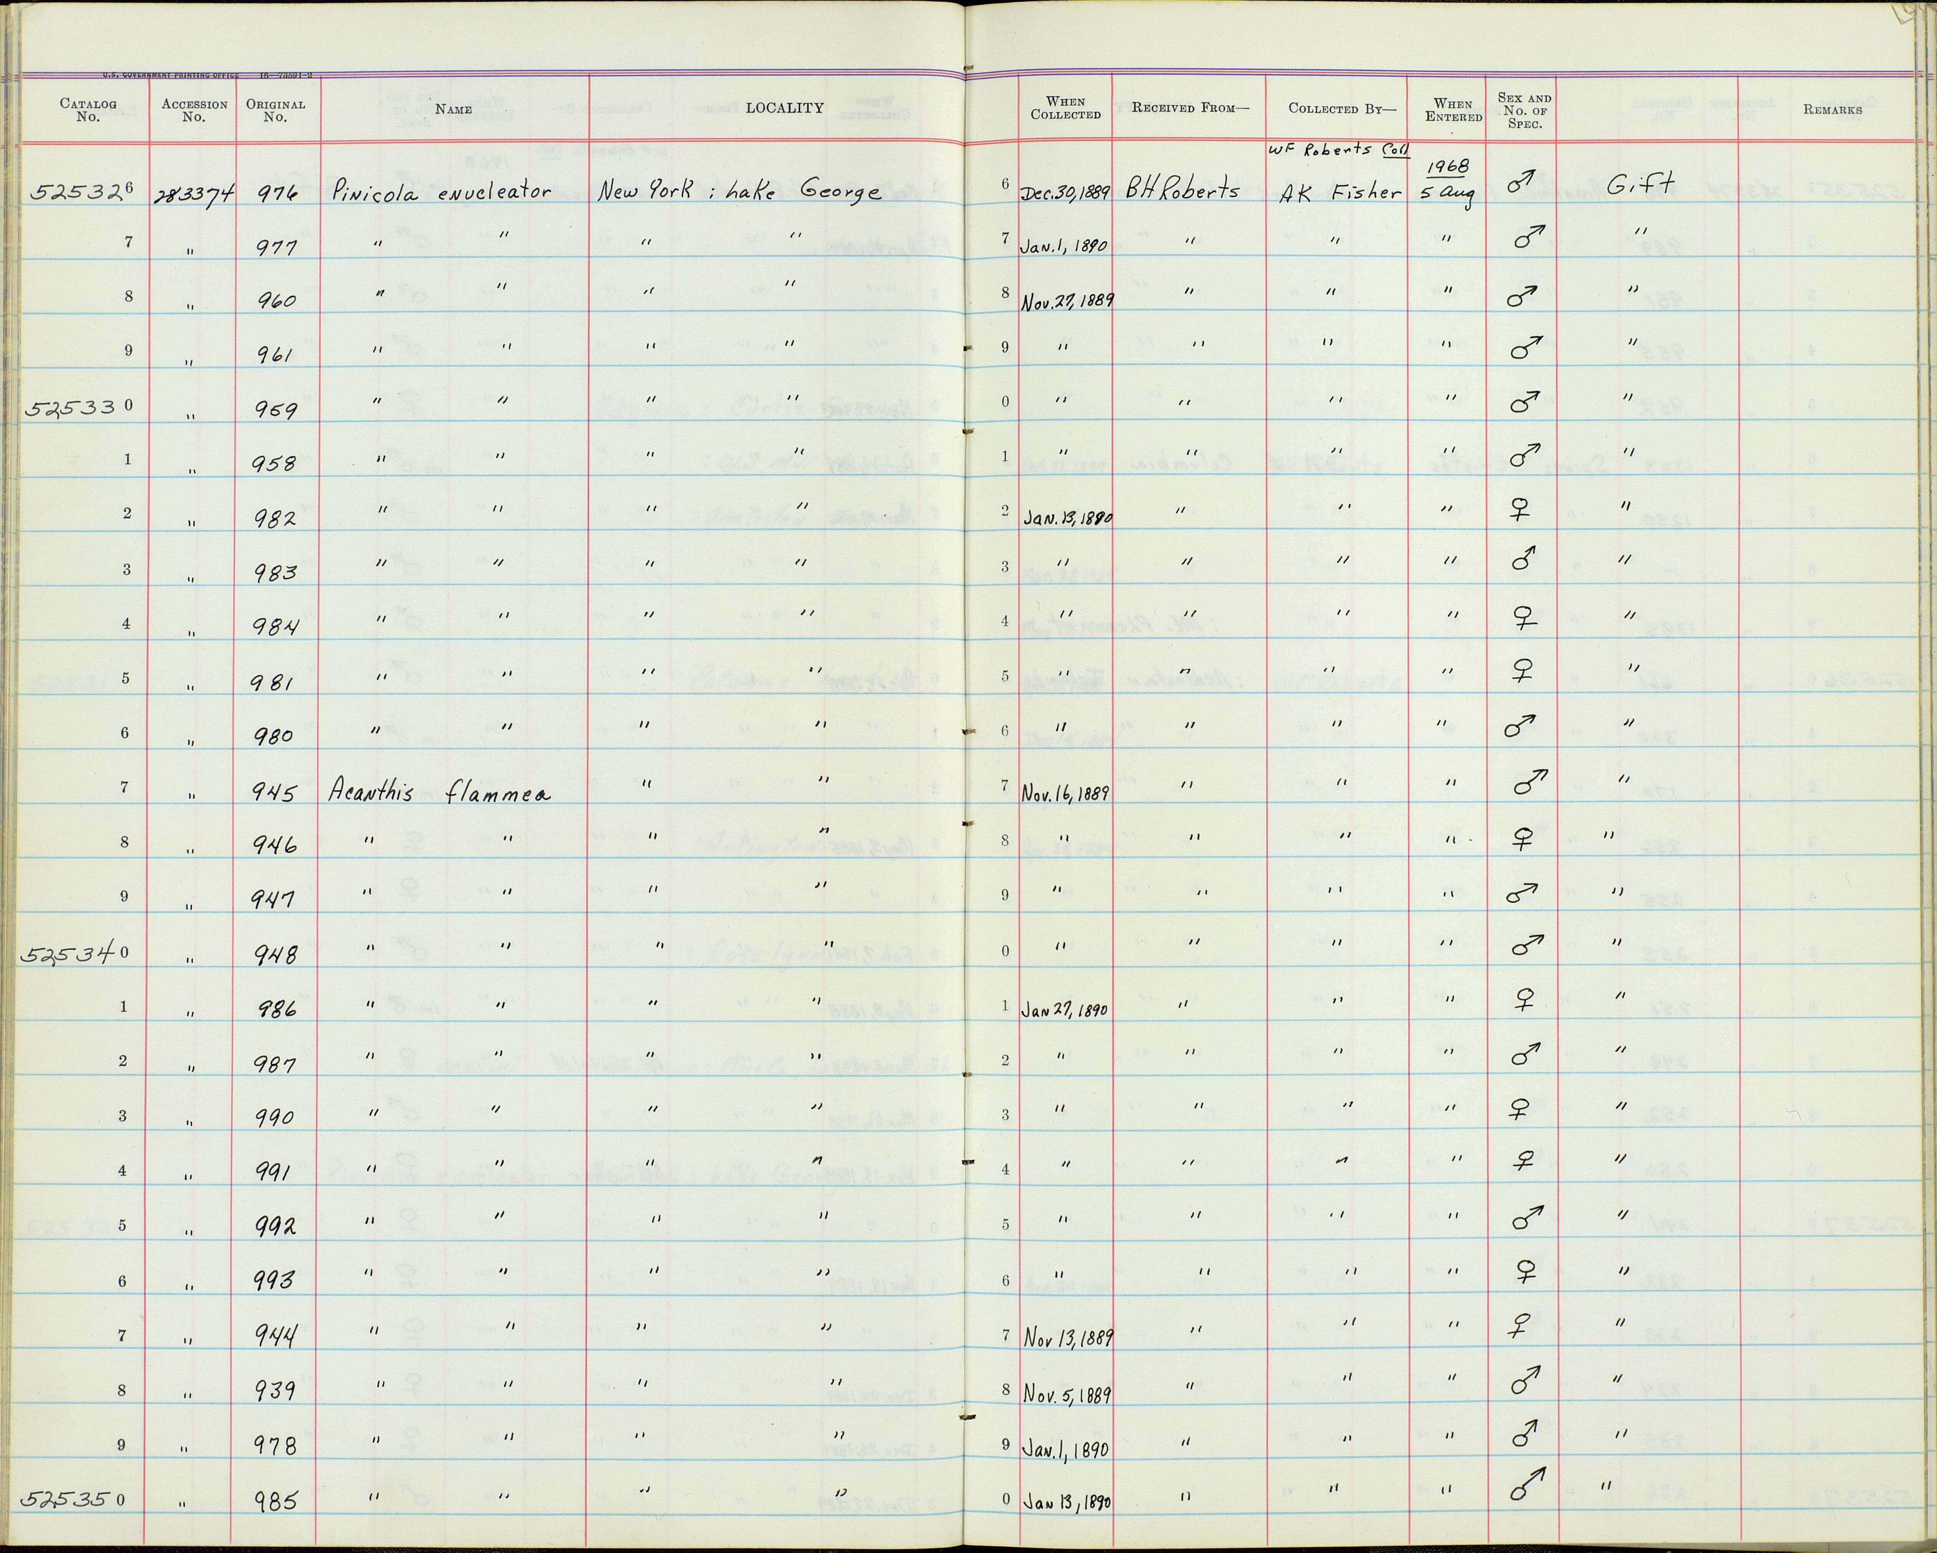
Task: Select catalog number 525330
Action: coord(79,407)
